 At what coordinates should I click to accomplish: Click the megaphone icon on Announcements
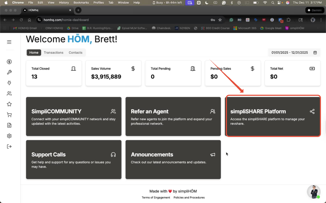coord(213,154)
